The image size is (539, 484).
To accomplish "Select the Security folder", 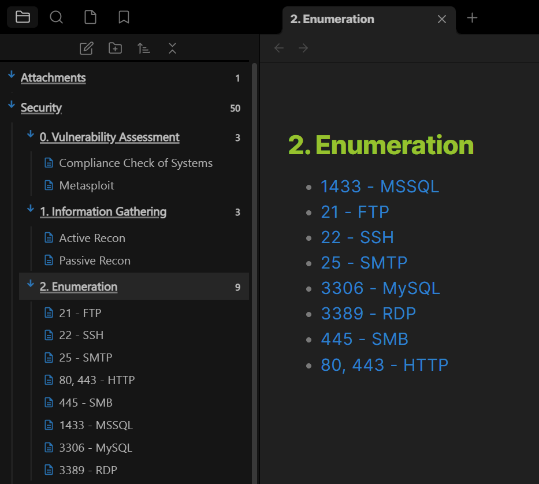I will (x=41, y=107).
